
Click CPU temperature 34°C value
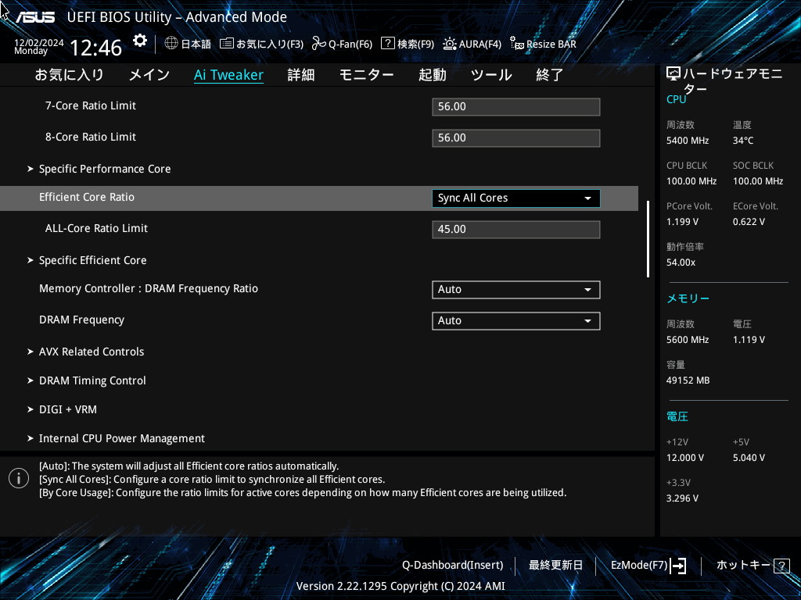[x=743, y=141]
